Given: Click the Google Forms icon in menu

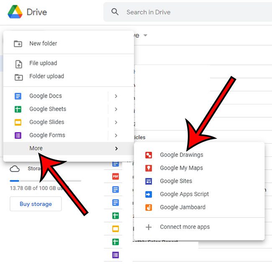Looking at the screenshot, I should point(18,135).
